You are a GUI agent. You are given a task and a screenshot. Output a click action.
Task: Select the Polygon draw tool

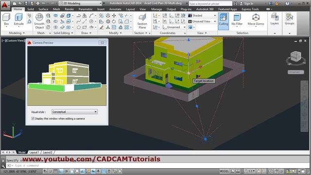[x=79, y=27]
